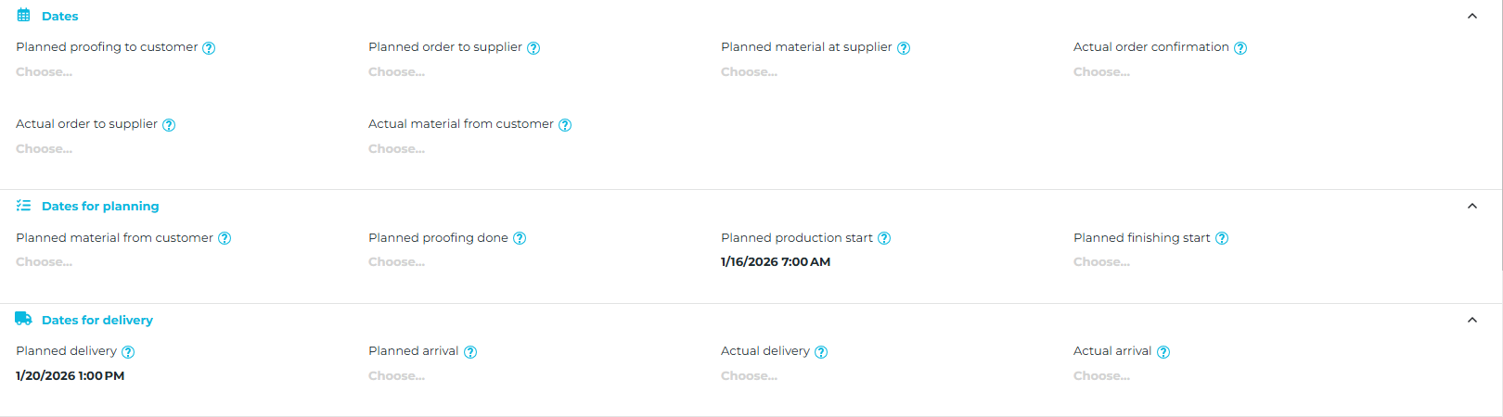Collapse the Dates for delivery section
Viewport: 1503px width, 417px height.
(x=1472, y=320)
